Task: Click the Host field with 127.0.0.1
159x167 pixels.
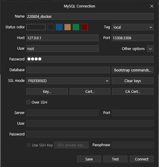Action: (x=62, y=38)
